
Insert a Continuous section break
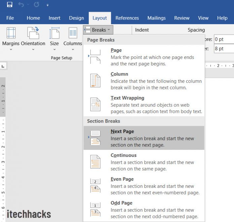(144, 162)
